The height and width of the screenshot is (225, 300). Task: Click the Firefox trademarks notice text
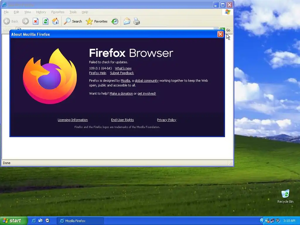pos(117,127)
